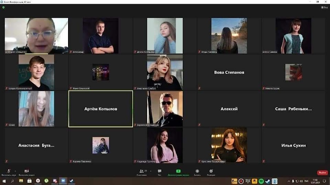330x185 pixels.
Task: Click the Илья Сухин participant tile
Action: (x=294, y=145)
